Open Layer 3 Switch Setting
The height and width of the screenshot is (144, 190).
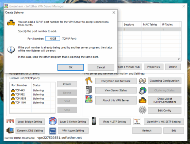(x=73, y=122)
